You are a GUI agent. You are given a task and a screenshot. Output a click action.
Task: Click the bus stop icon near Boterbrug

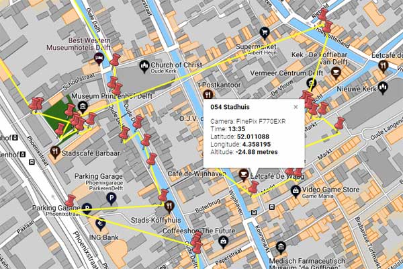pos(254,213)
